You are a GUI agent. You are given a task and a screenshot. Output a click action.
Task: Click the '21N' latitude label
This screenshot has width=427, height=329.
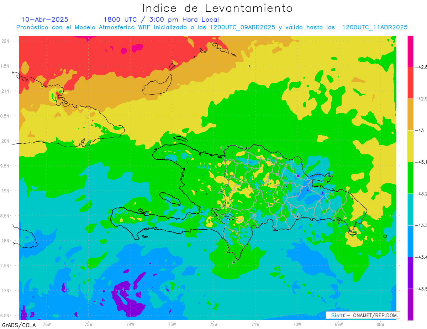coord(6,91)
